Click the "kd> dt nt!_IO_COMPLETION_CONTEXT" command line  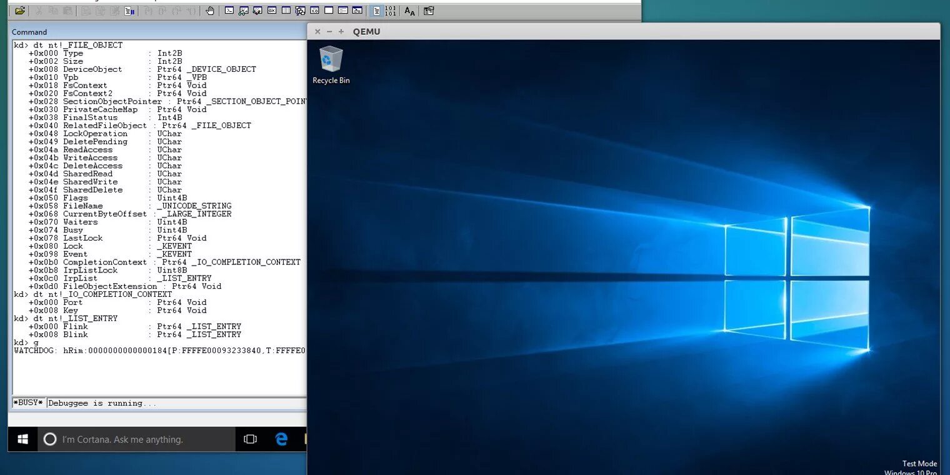click(93, 294)
